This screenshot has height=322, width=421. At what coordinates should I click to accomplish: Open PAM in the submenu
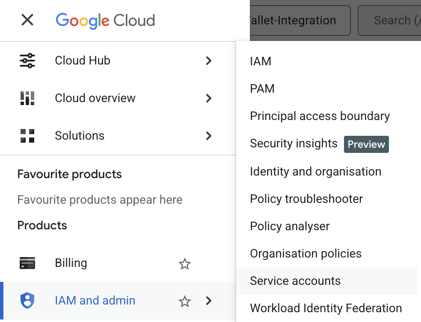(262, 88)
